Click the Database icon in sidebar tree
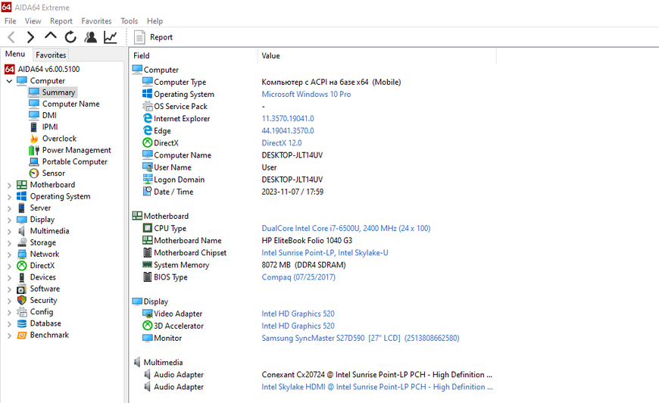The width and height of the screenshot is (659, 403). (x=21, y=323)
